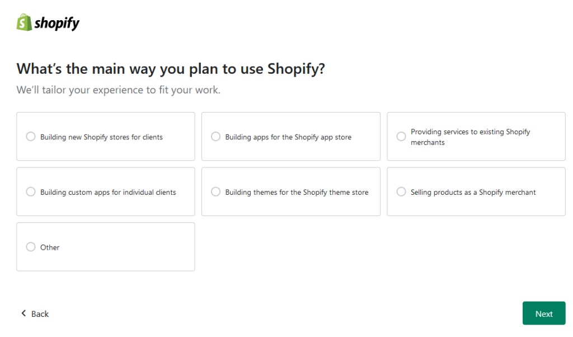Click the 'Other' option label text
The width and height of the screenshot is (573, 337).
coord(50,247)
